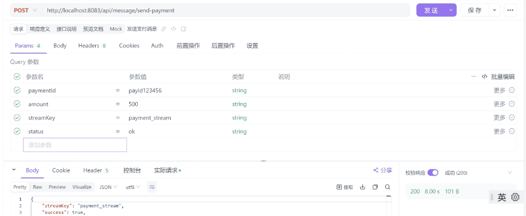526x216 pixels.
Task: Uncheck the status parameter
Action: [17, 131]
